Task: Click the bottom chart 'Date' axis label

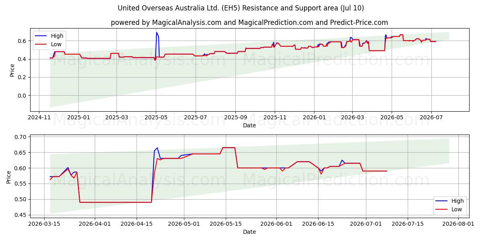Action: 249,232
